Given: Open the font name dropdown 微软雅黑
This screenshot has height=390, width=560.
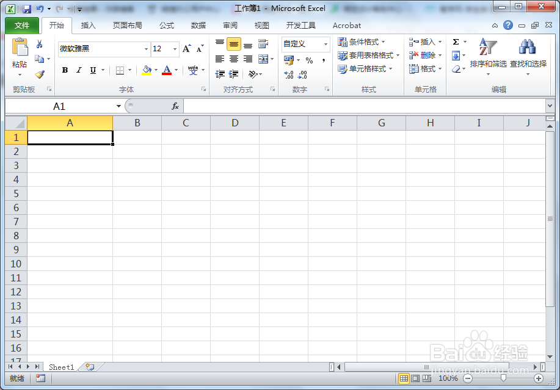Looking at the screenshot, I should tap(146, 49).
